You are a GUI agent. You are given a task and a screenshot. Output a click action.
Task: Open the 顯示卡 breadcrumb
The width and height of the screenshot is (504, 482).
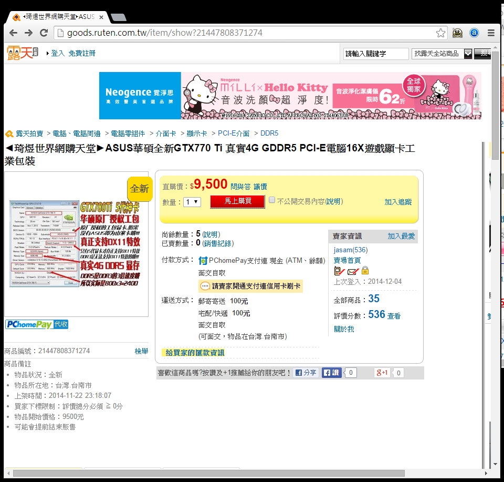(x=197, y=134)
